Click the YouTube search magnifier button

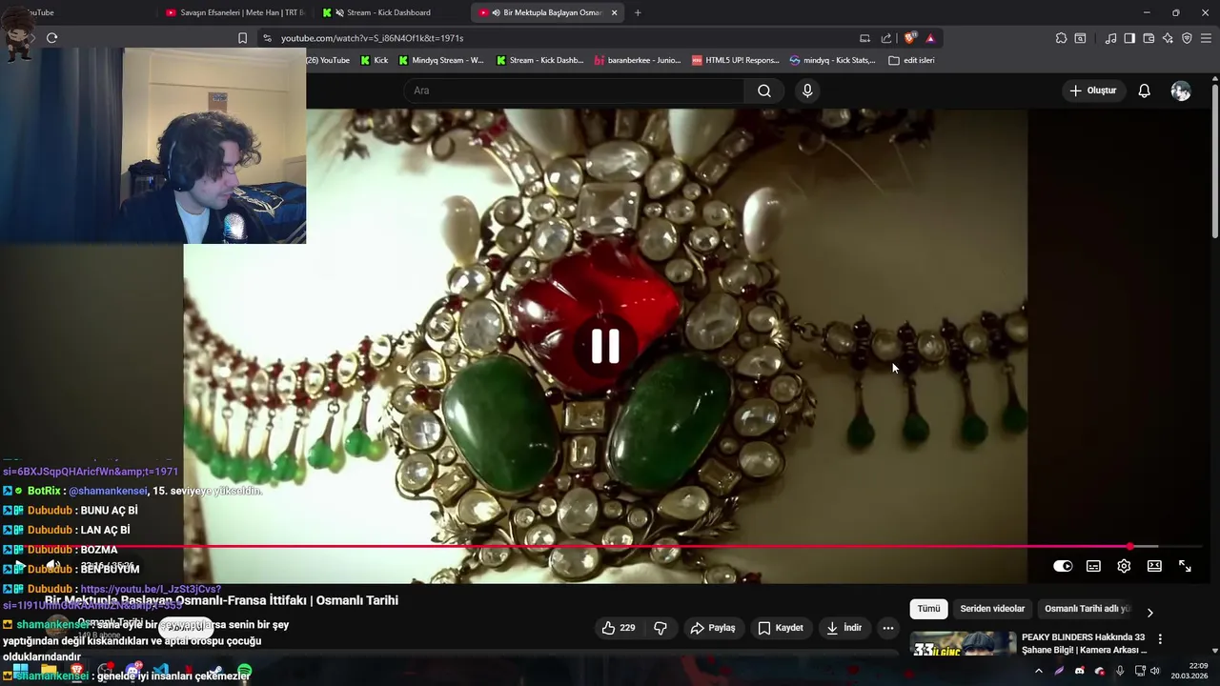tap(764, 91)
